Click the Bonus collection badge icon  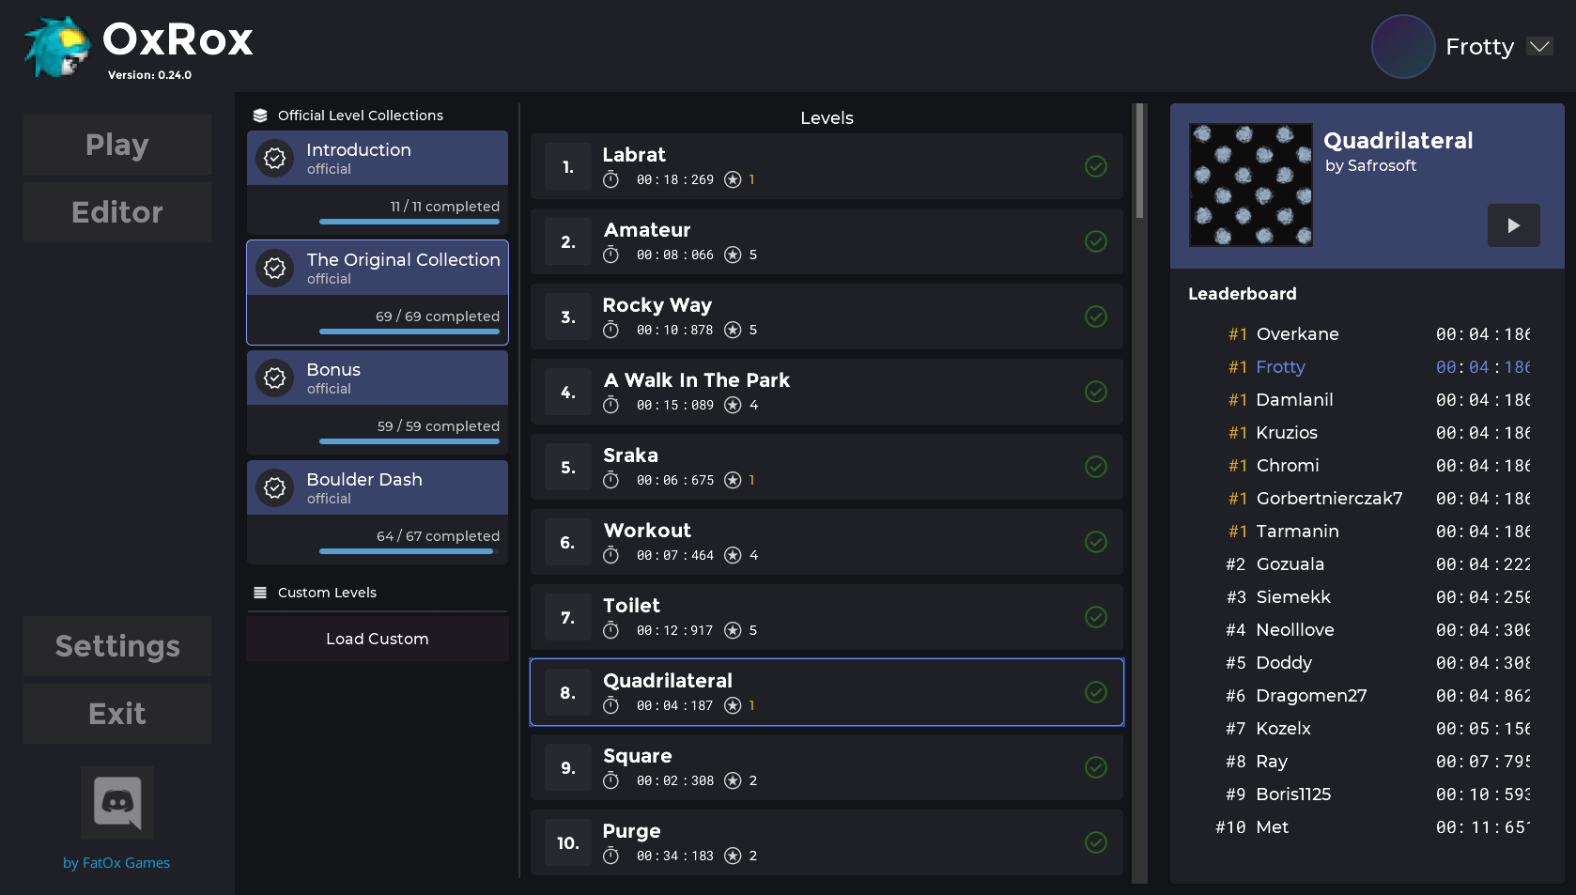tap(275, 378)
